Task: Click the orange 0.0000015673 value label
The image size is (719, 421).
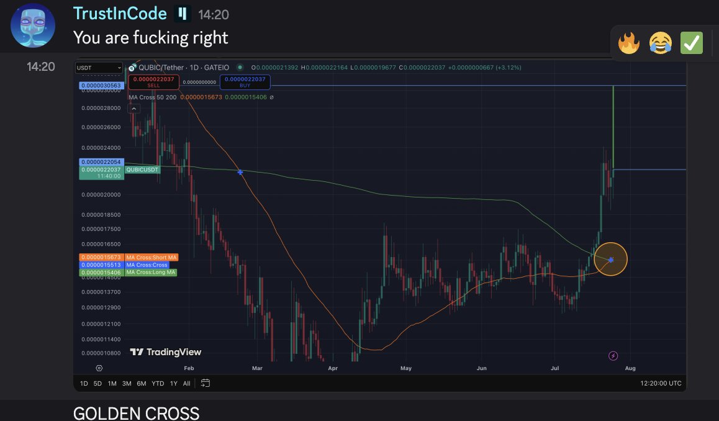Action: click(101, 257)
